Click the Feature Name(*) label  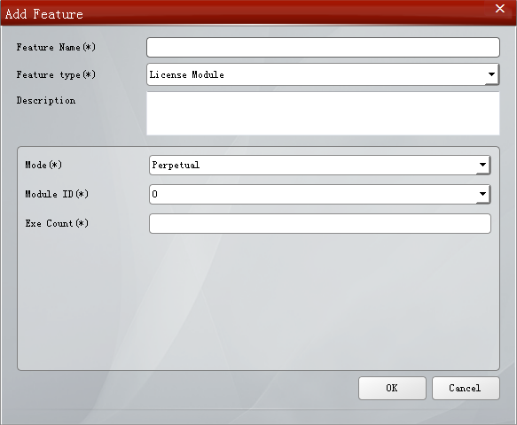(x=56, y=48)
